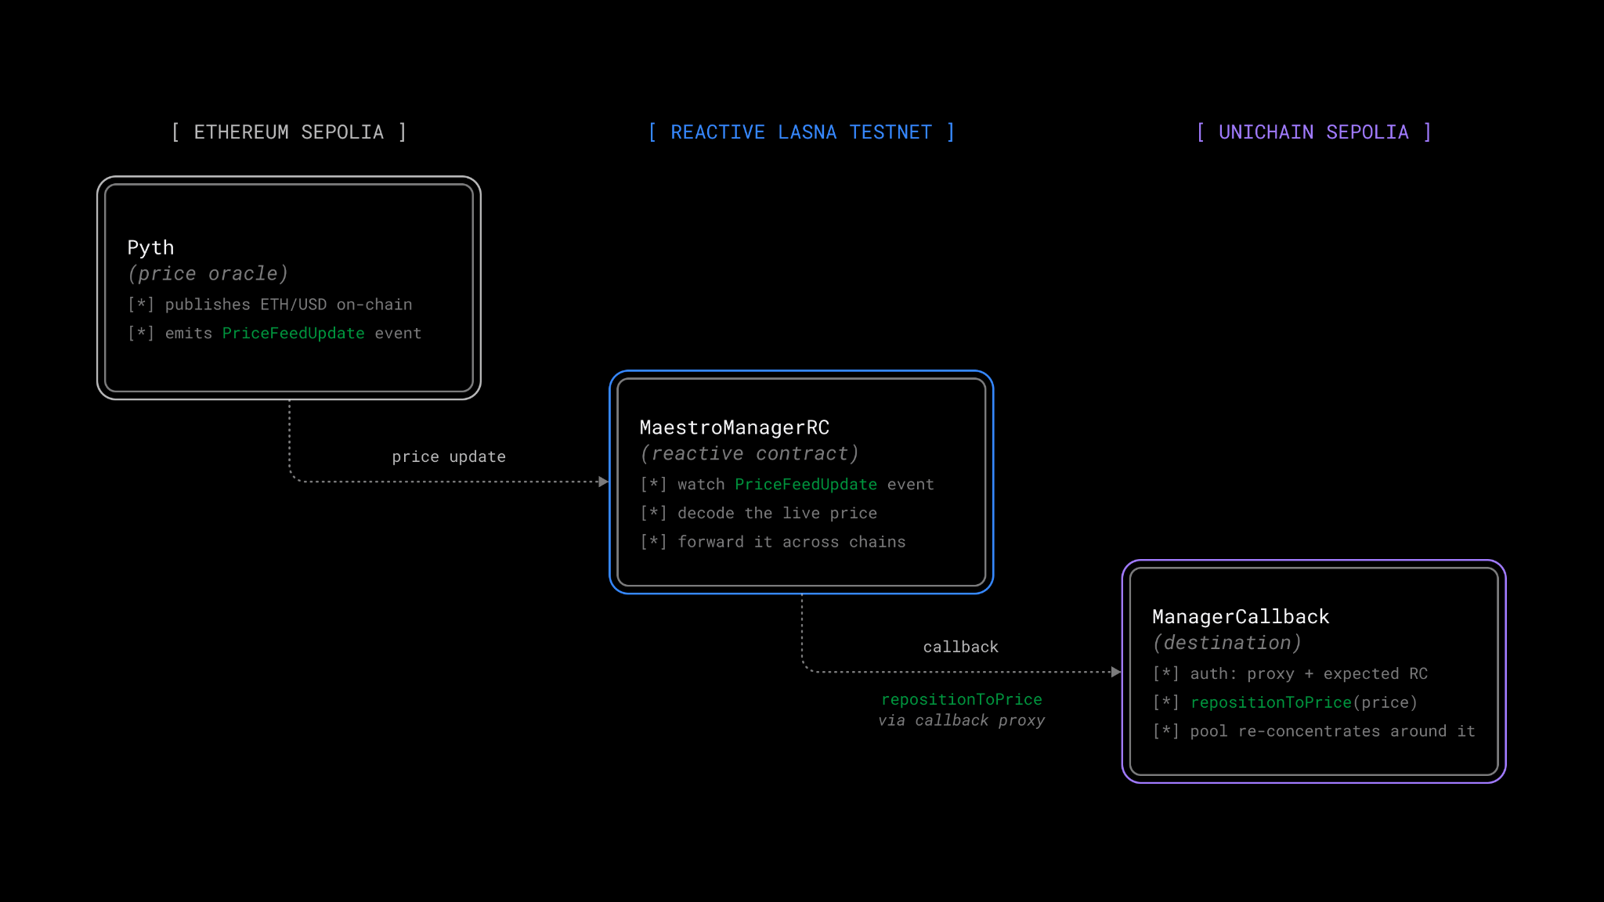Click 'repositionToPrice(price)' line in ManagerCallback box

click(x=1285, y=702)
